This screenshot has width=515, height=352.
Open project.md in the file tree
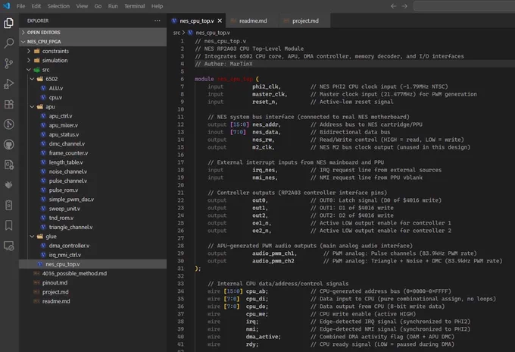click(92, 292)
